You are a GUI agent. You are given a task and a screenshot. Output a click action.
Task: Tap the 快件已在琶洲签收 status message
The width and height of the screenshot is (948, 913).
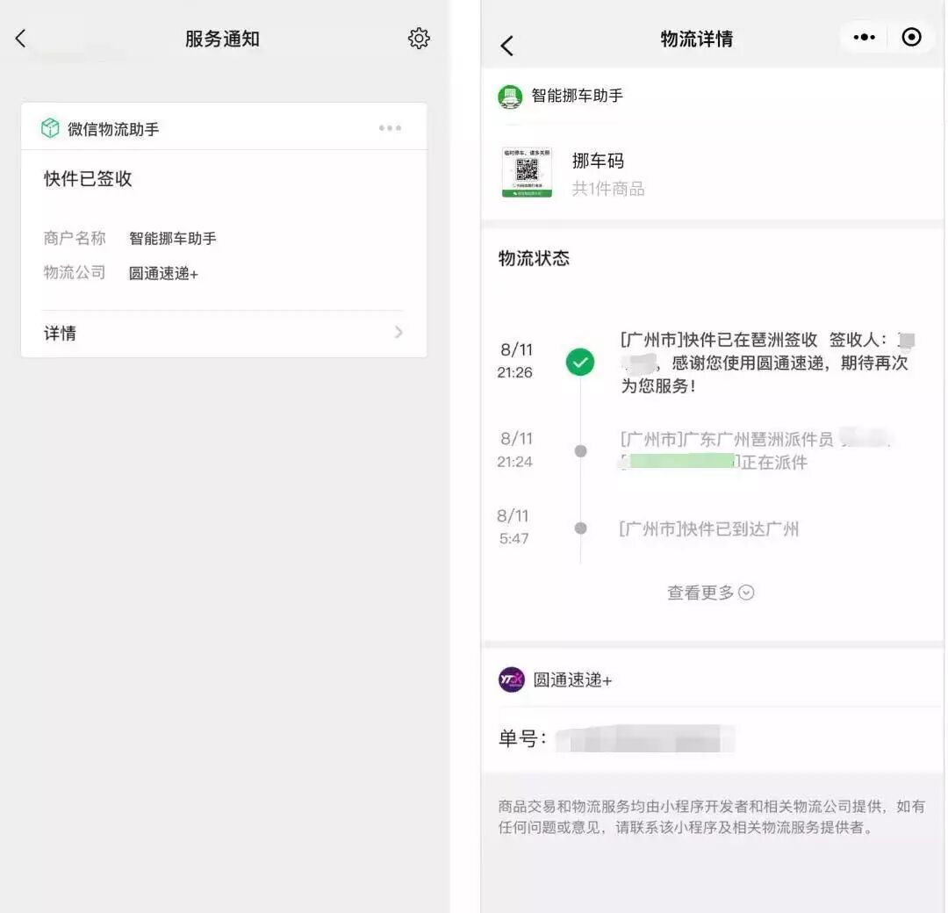point(766,363)
